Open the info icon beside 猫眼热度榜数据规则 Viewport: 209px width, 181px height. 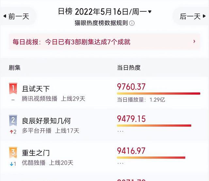tap(132, 23)
